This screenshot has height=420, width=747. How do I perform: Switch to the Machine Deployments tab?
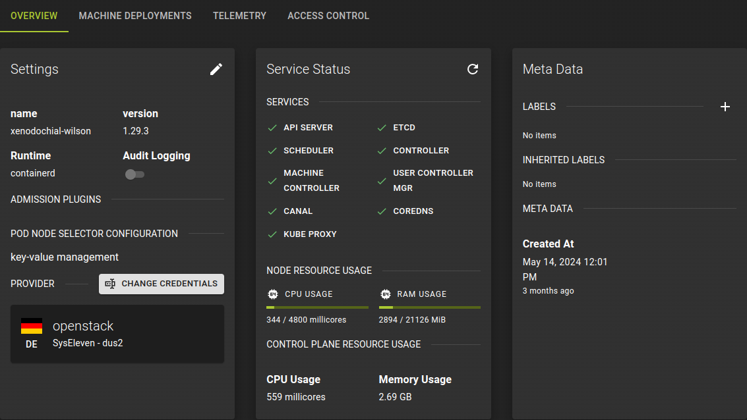click(134, 15)
